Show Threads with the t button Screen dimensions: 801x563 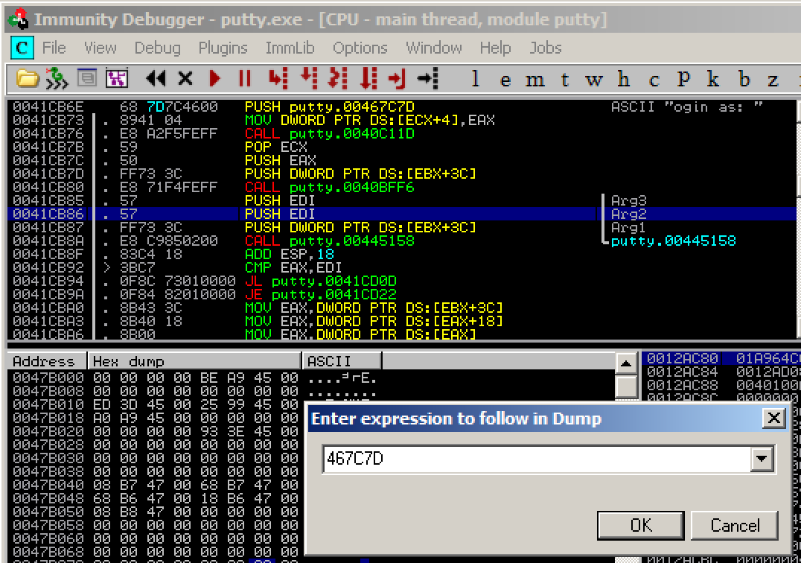pos(564,79)
